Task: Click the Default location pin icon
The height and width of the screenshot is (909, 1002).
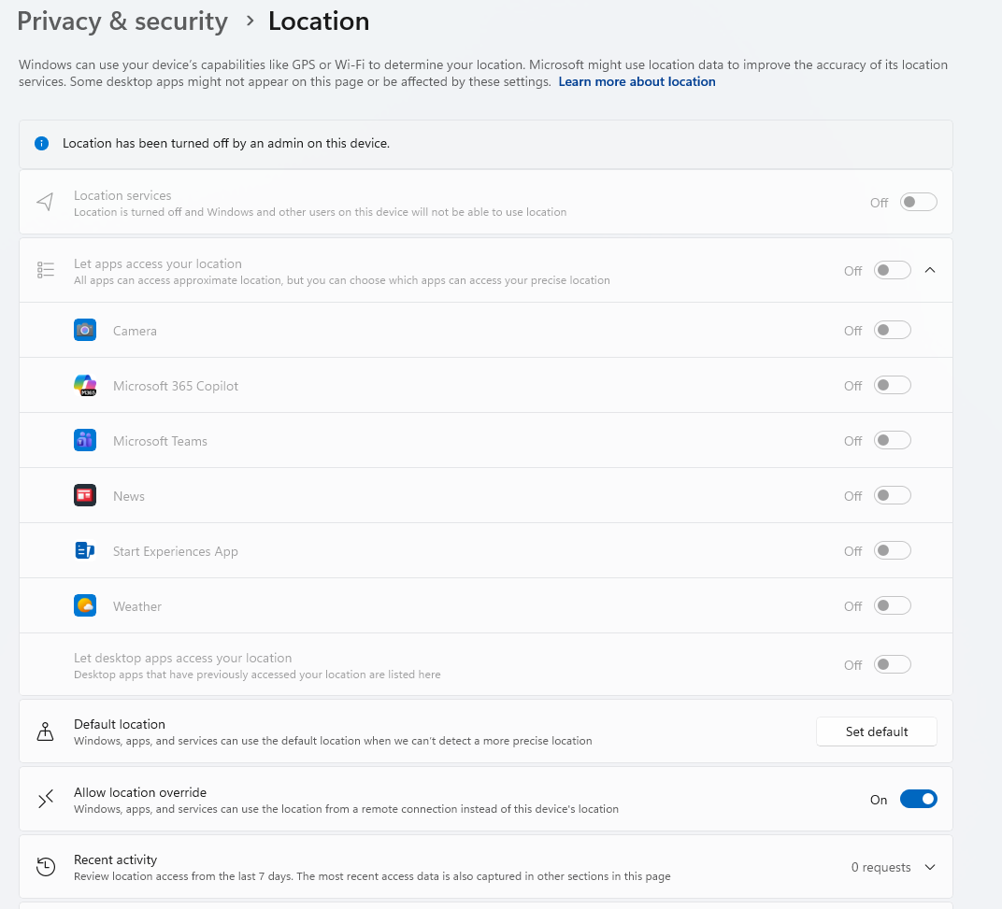Action: [46, 731]
